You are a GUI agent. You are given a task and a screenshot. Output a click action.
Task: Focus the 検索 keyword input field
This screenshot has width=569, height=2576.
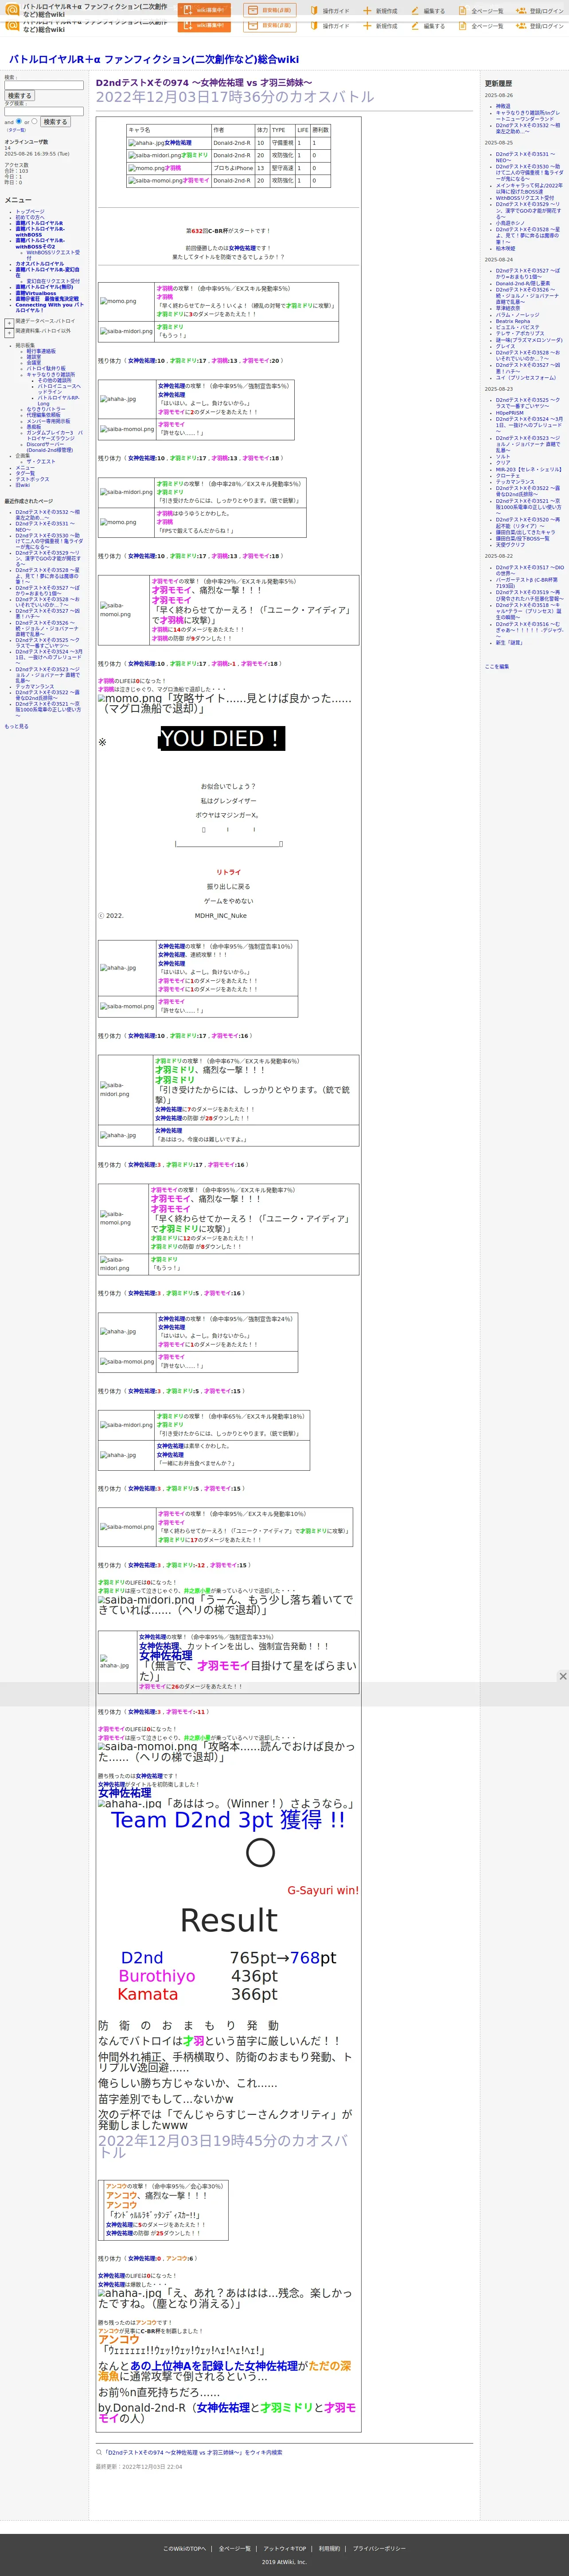[x=44, y=85]
